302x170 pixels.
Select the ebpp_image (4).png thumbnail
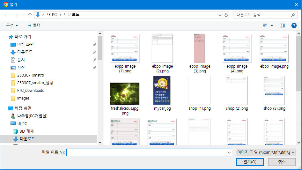click(x=237, y=48)
